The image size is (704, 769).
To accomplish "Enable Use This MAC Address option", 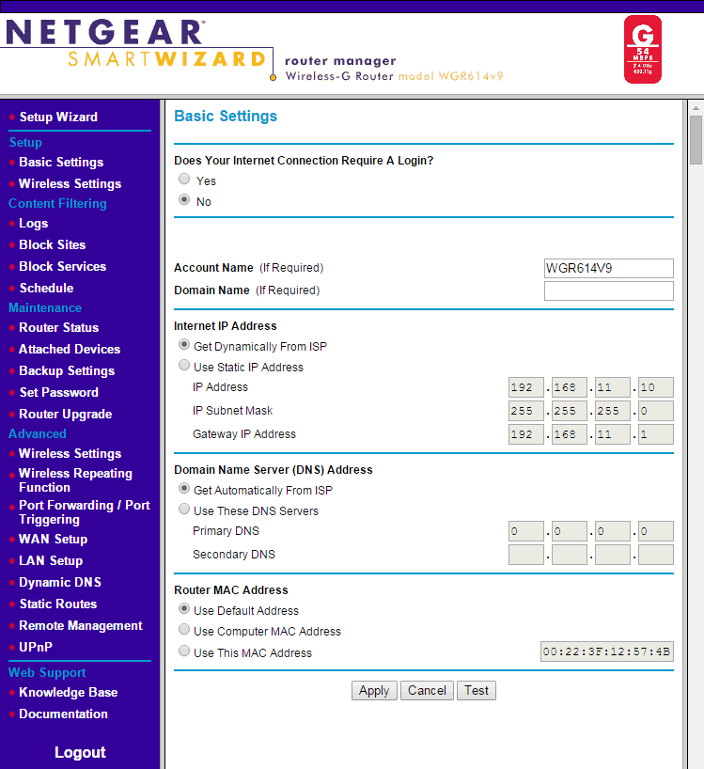I will tap(184, 652).
